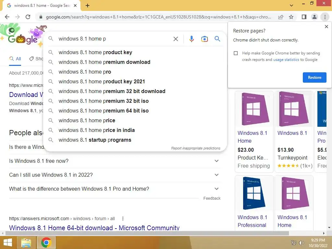Click the address bar URL
The image size is (332, 249).
pos(158,17)
